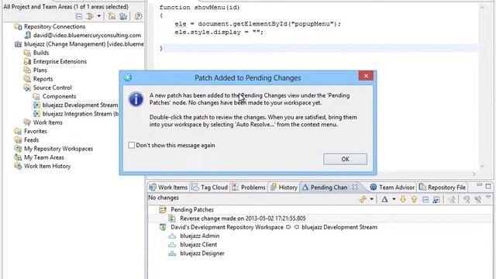This screenshot has height=279, width=496.
Task: Open the help icon in Team Artifacts toolbar
Action: 138,16
